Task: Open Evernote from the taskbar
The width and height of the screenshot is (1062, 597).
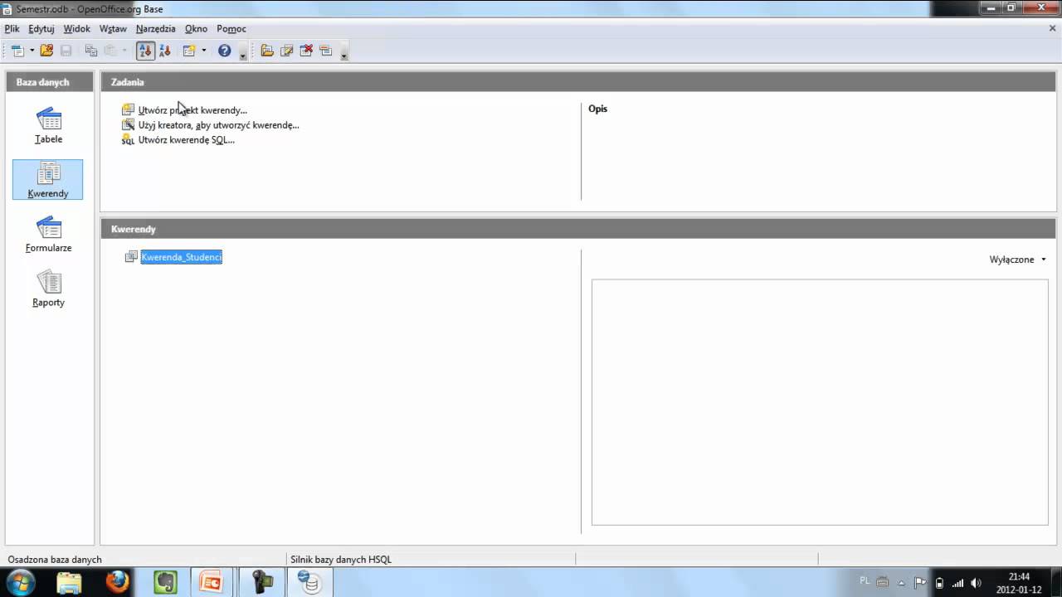Action: (165, 582)
